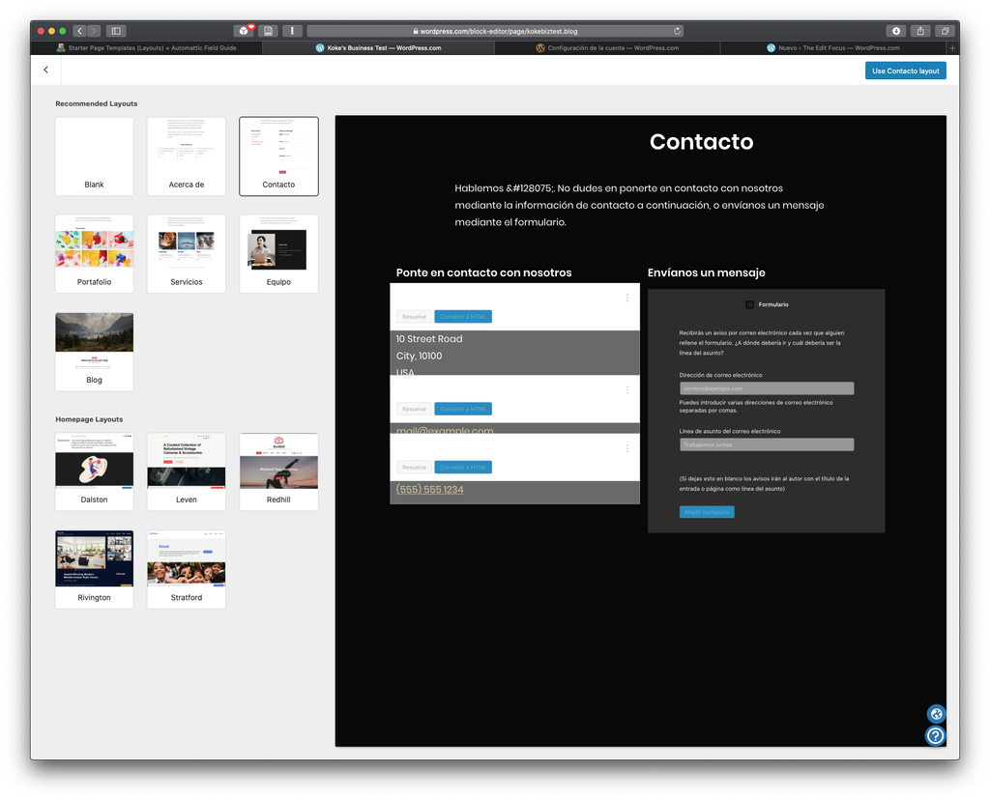Switch to the Nuevo The Edit Focus tab
Image resolution: width=990 pixels, height=800 pixels.
click(x=837, y=46)
